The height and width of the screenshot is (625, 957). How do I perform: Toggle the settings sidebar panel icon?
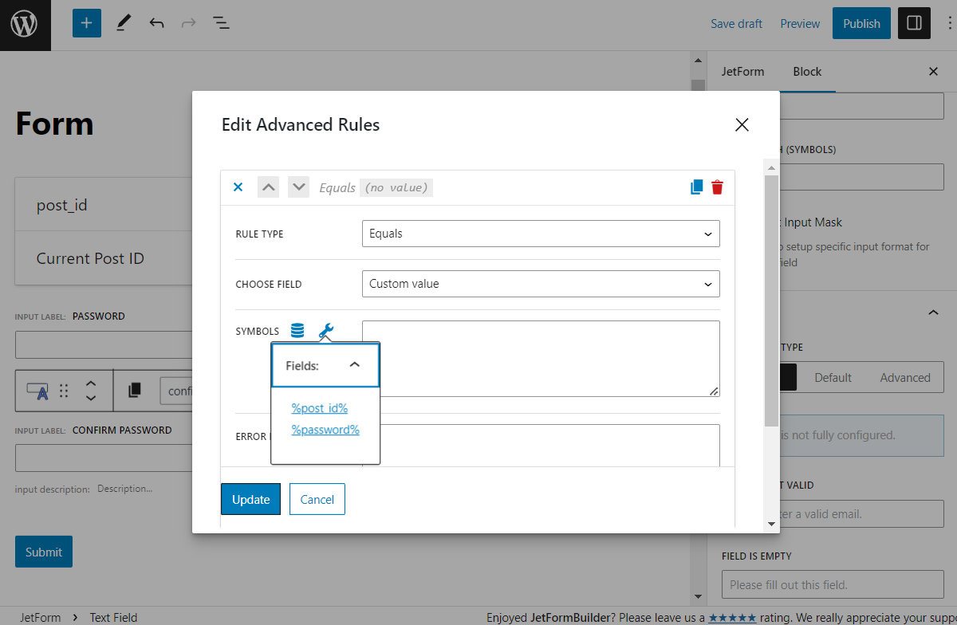(x=914, y=23)
